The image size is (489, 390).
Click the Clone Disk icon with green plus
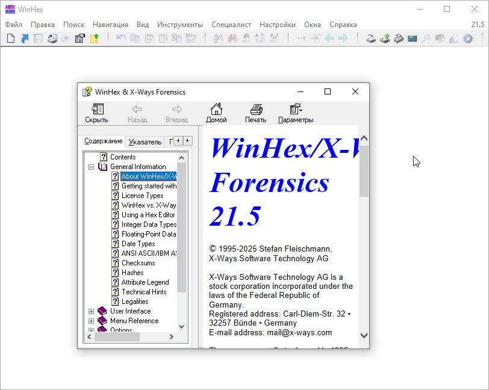(x=385, y=39)
